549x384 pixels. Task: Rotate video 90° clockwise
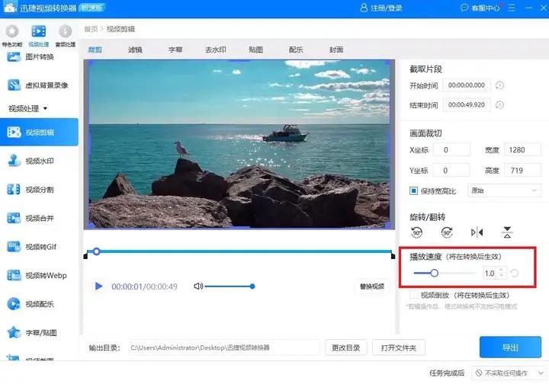coord(447,232)
